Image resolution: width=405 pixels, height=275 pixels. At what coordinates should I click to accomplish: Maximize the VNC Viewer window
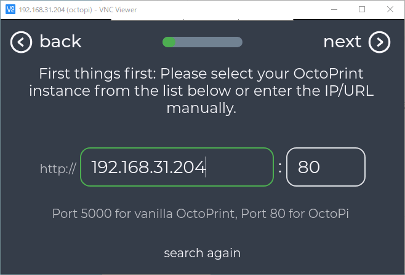362,10
